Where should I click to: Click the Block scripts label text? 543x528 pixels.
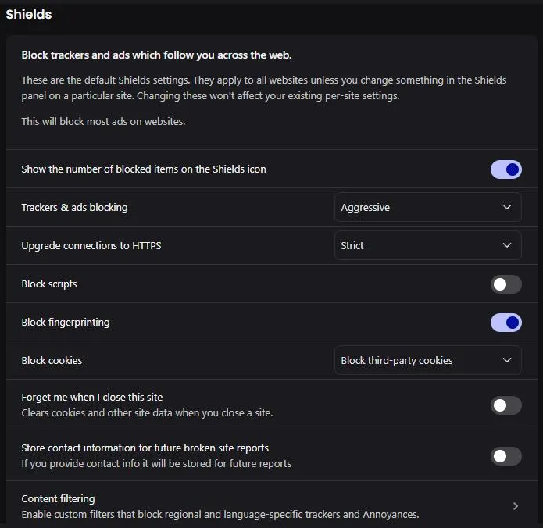(x=49, y=284)
